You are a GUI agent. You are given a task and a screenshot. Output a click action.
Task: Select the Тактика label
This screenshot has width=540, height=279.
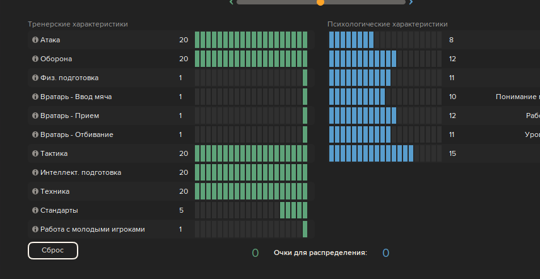pyautogui.click(x=54, y=153)
